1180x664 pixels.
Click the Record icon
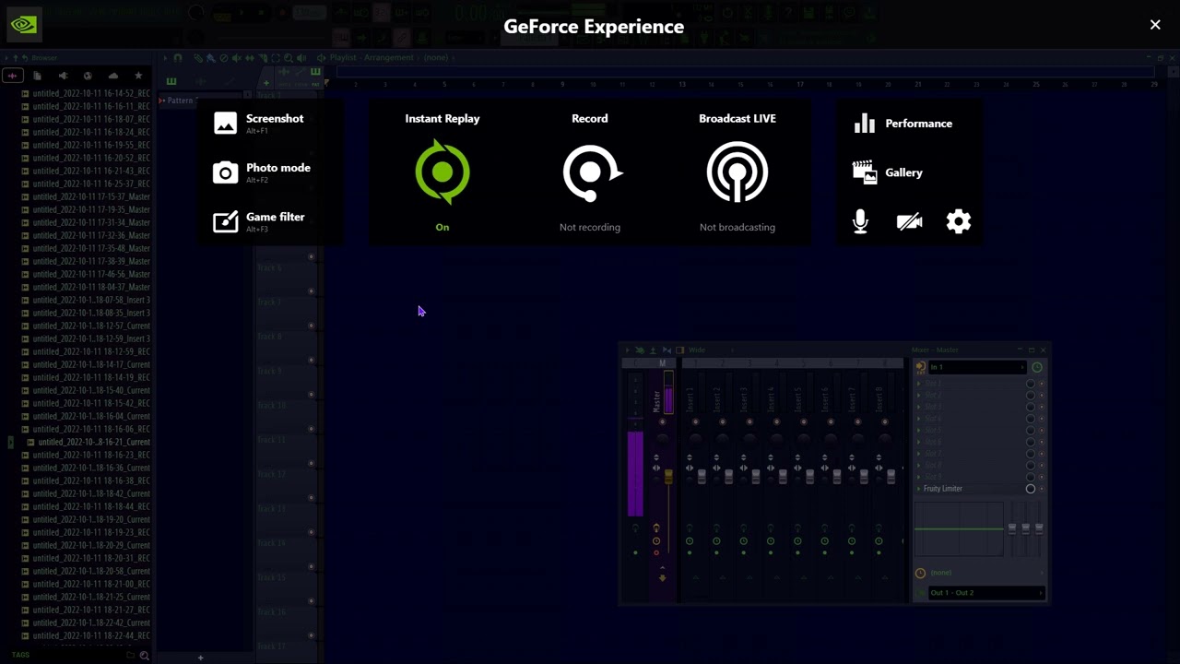coord(591,172)
